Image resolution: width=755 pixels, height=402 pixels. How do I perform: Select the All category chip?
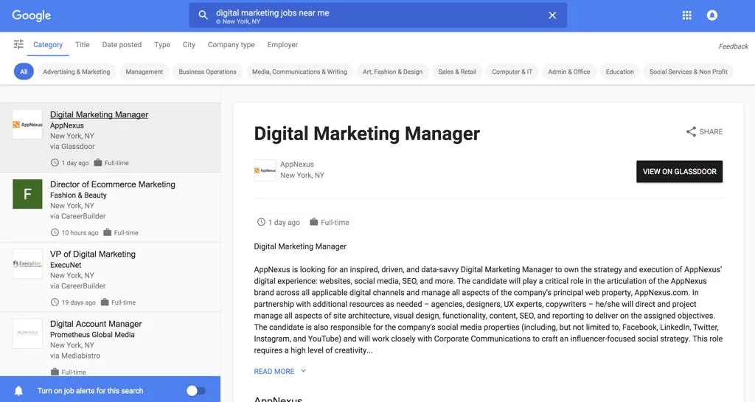(24, 72)
